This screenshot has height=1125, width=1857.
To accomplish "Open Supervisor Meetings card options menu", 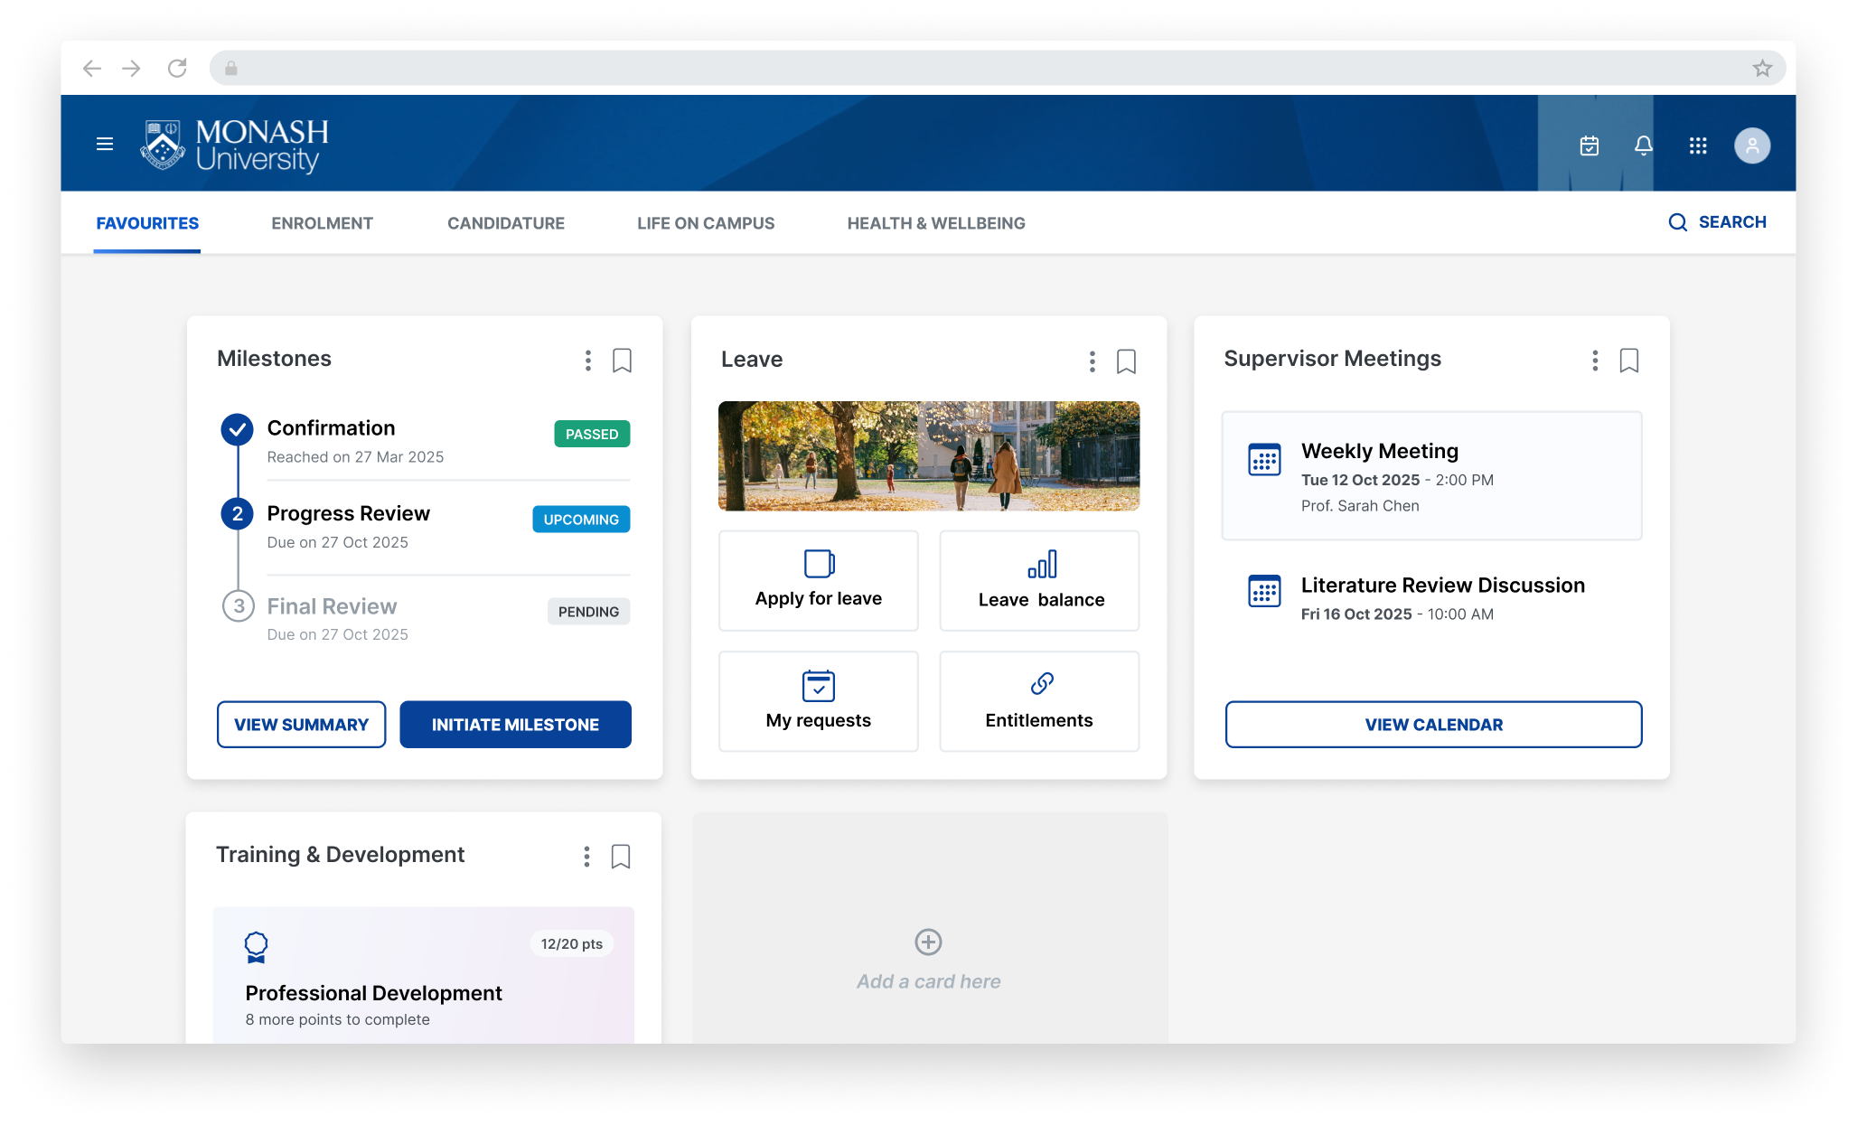I will 1595,361.
